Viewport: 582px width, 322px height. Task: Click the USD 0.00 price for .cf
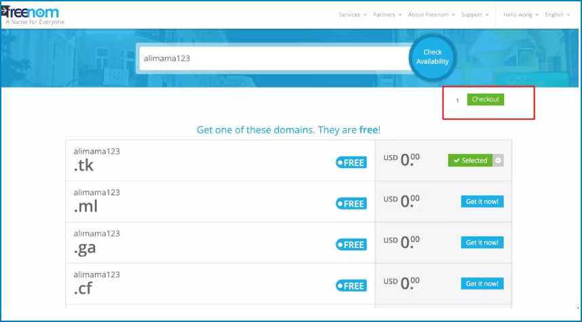402,283
